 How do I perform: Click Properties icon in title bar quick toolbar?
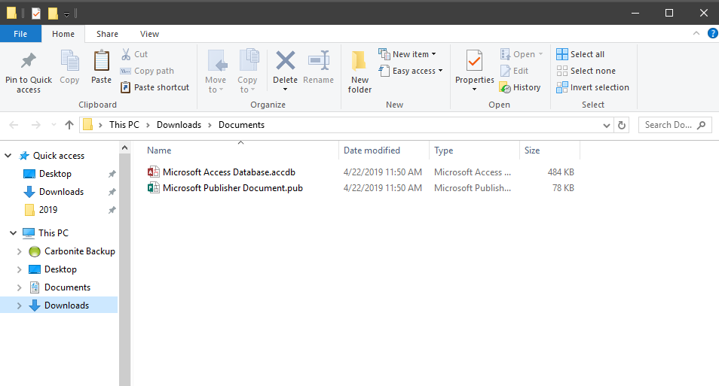pos(36,14)
